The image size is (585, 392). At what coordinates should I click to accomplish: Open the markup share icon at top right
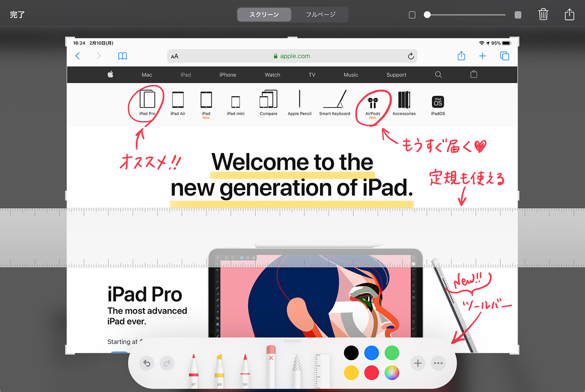569,14
